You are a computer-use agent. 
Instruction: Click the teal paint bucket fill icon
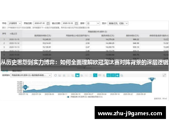(117, 75)
